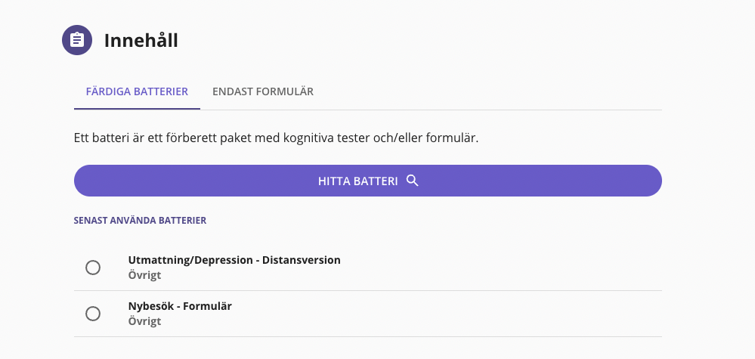This screenshot has width=755, height=359.
Task: Click Övrigt label under Nybesök - Formulär
Action: (144, 321)
